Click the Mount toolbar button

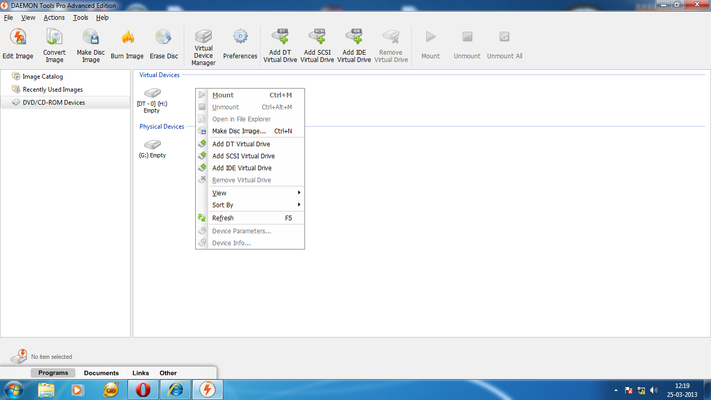[x=430, y=44]
